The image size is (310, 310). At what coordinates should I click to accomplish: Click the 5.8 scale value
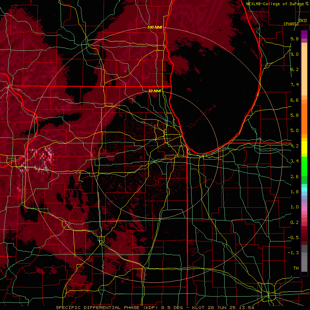(294, 115)
